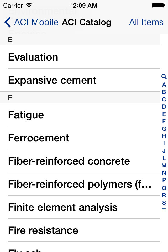Jump to letter P in the index
Screen dimensions: 168x252
coord(164,180)
